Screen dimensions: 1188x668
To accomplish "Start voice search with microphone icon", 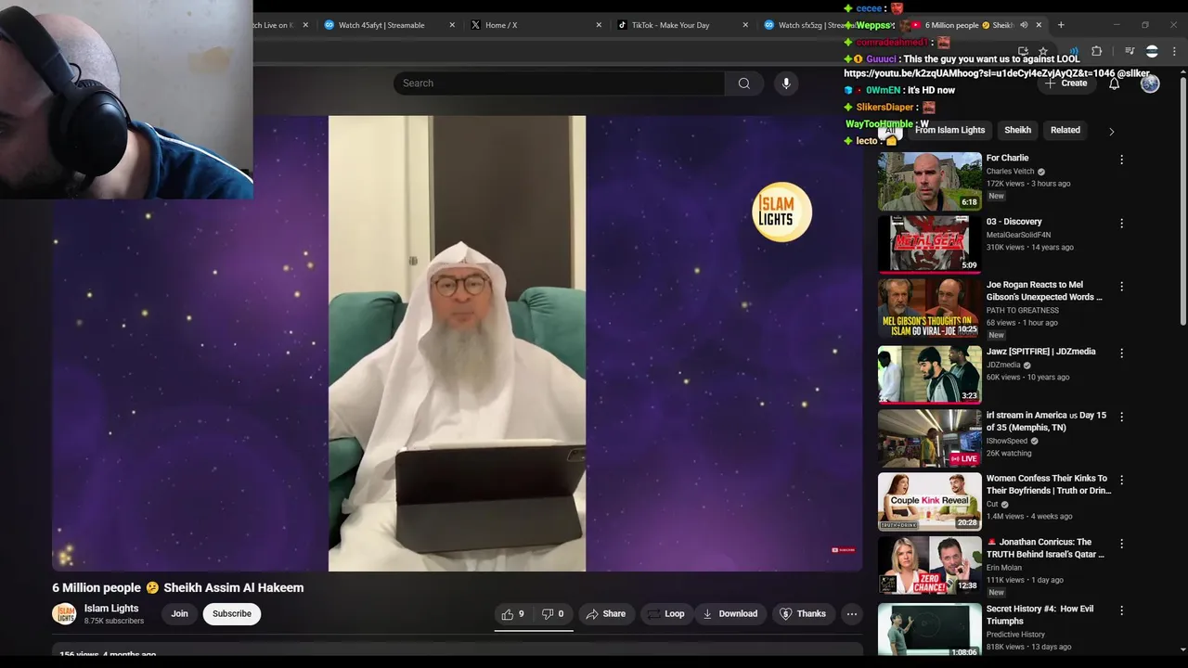I will click(x=786, y=83).
